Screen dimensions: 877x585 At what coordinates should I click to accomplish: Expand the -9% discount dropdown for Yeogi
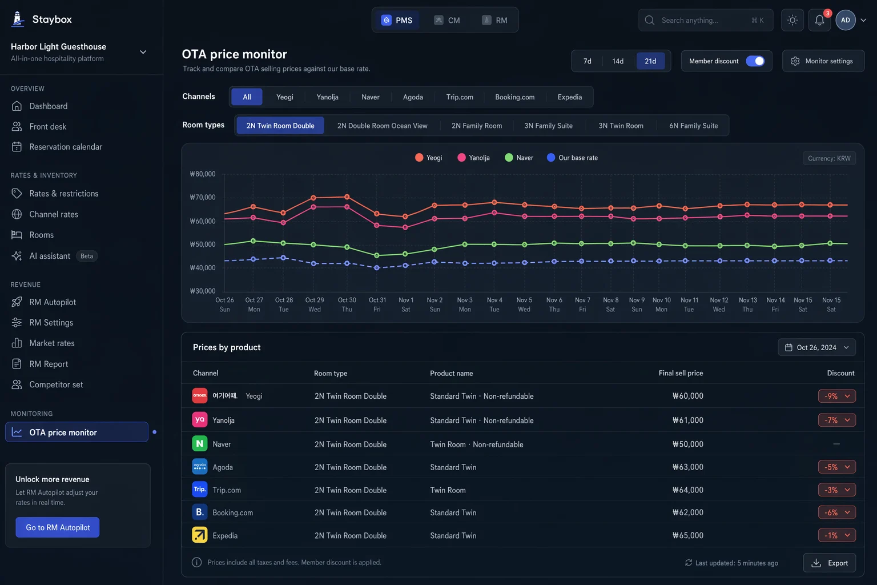pyautogui.click(x=837, y=396)
